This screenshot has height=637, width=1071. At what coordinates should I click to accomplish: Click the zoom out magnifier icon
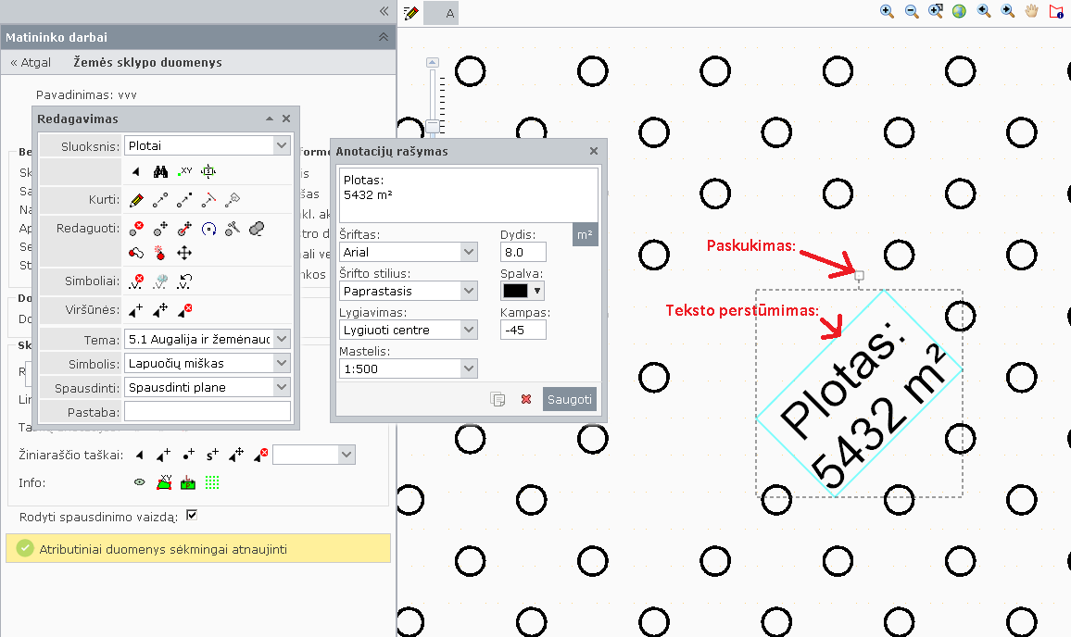tap(911, 11)
